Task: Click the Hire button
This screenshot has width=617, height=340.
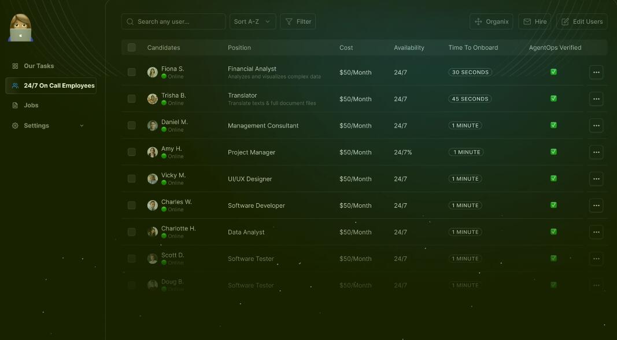Action: (535, 21)
